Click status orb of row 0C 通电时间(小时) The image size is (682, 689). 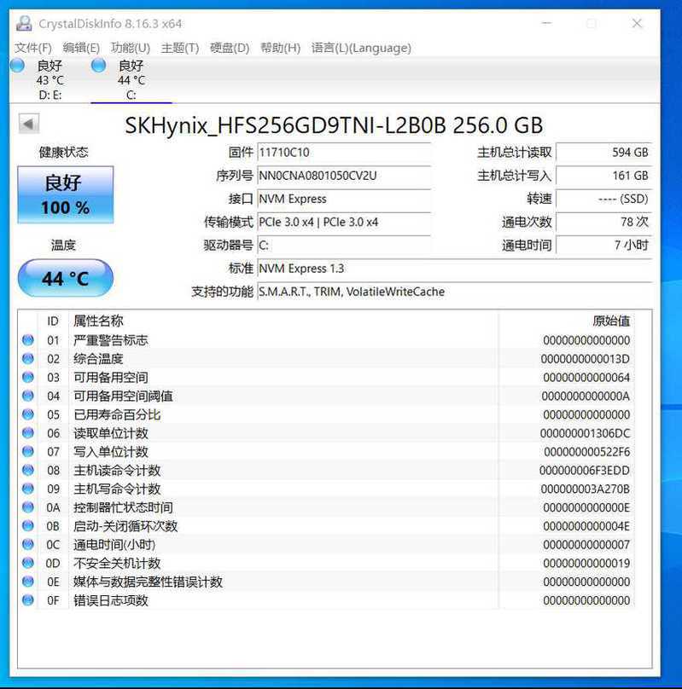click(28, 544)
